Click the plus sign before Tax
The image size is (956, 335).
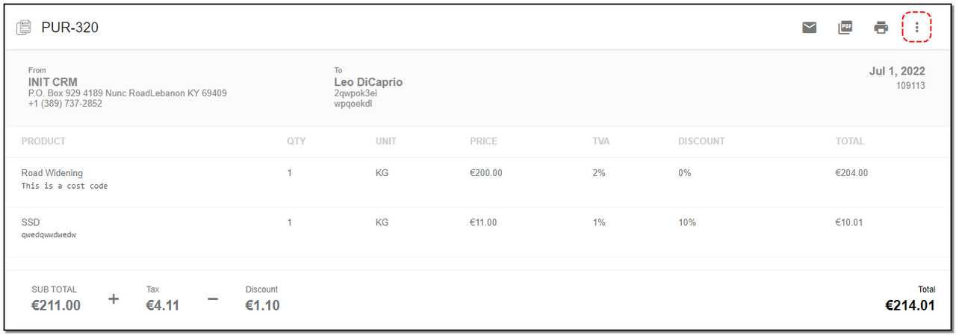[x=114, y=299]
